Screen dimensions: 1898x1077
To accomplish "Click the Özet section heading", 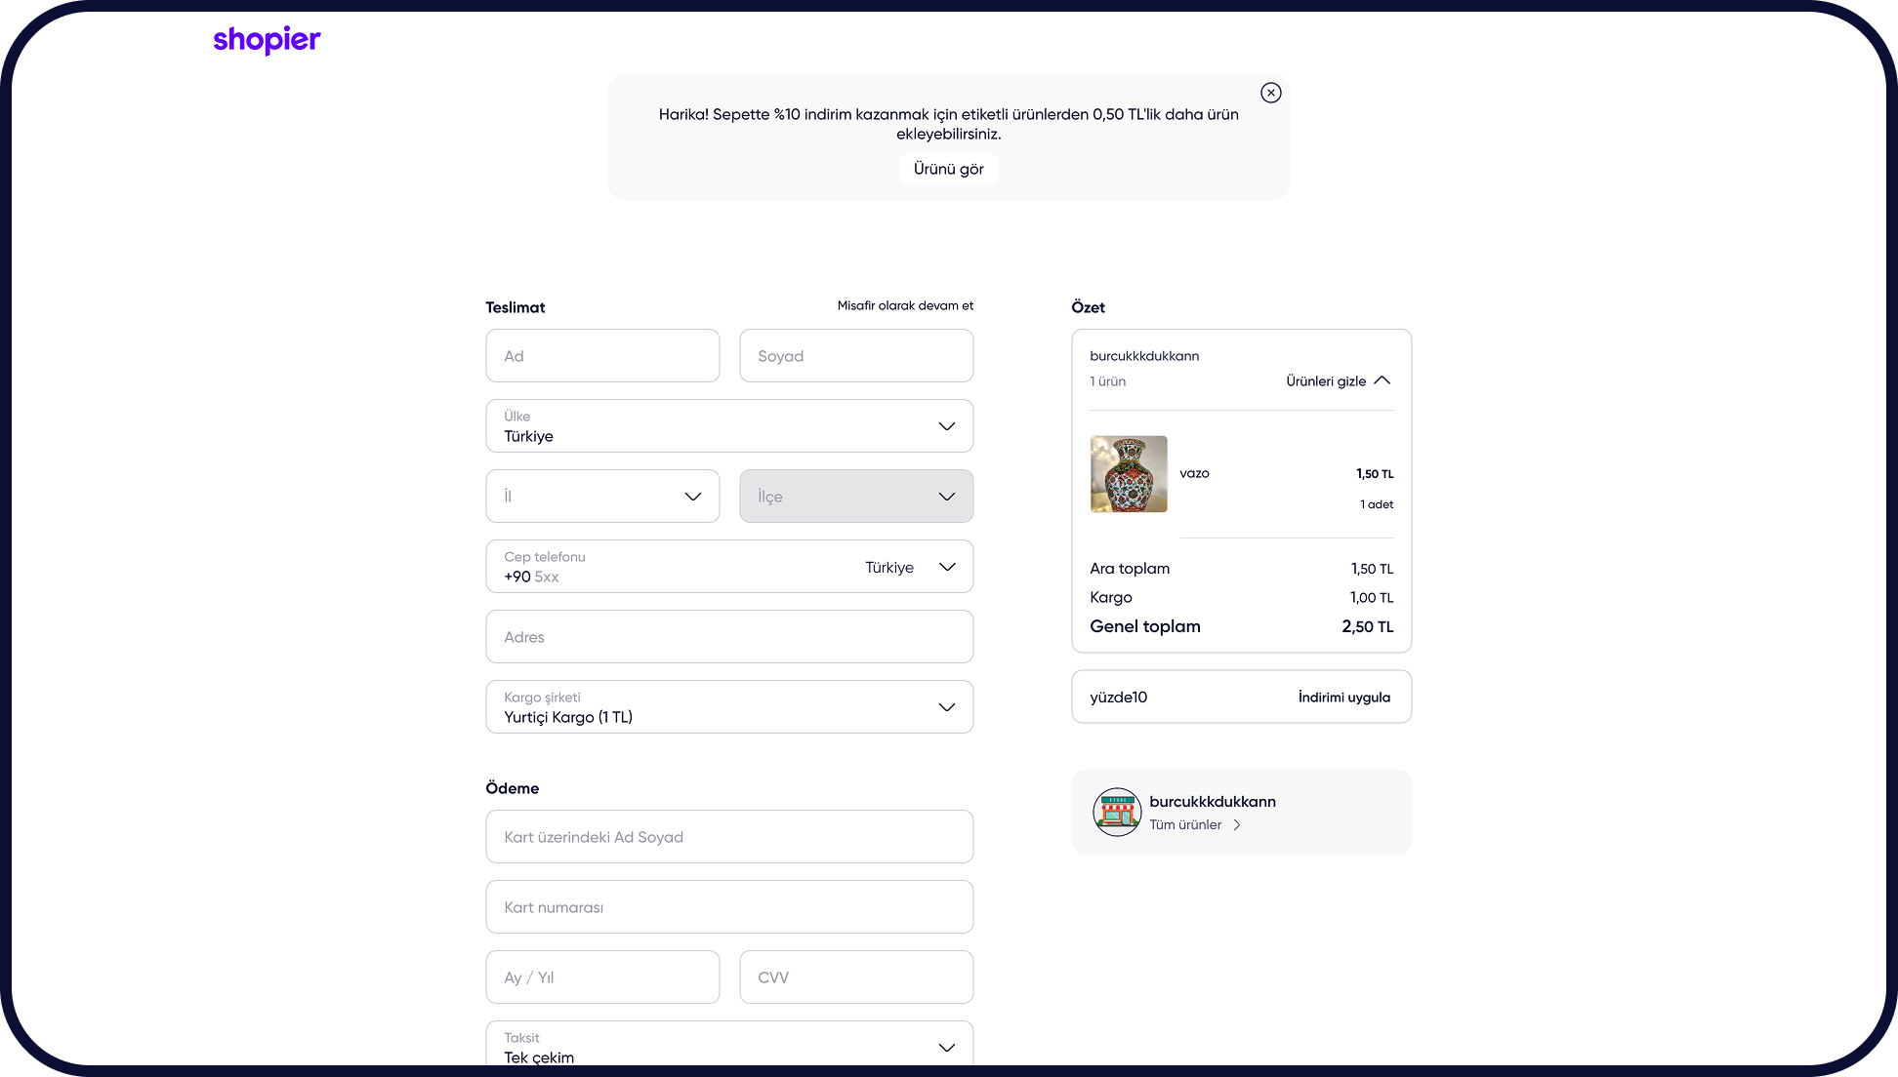I will (1088, 307).
